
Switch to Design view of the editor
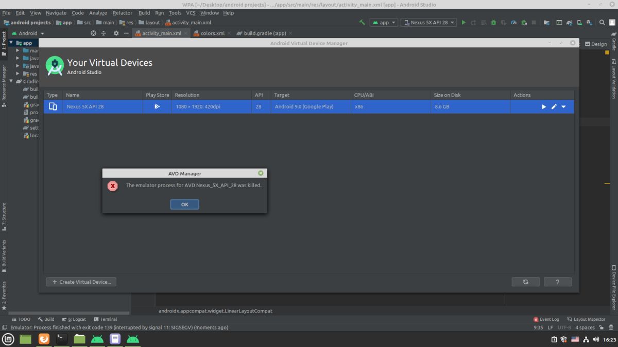pyautogui.click(x=596, y=44)
